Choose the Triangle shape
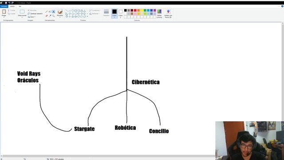 click(x=85, y=11)
